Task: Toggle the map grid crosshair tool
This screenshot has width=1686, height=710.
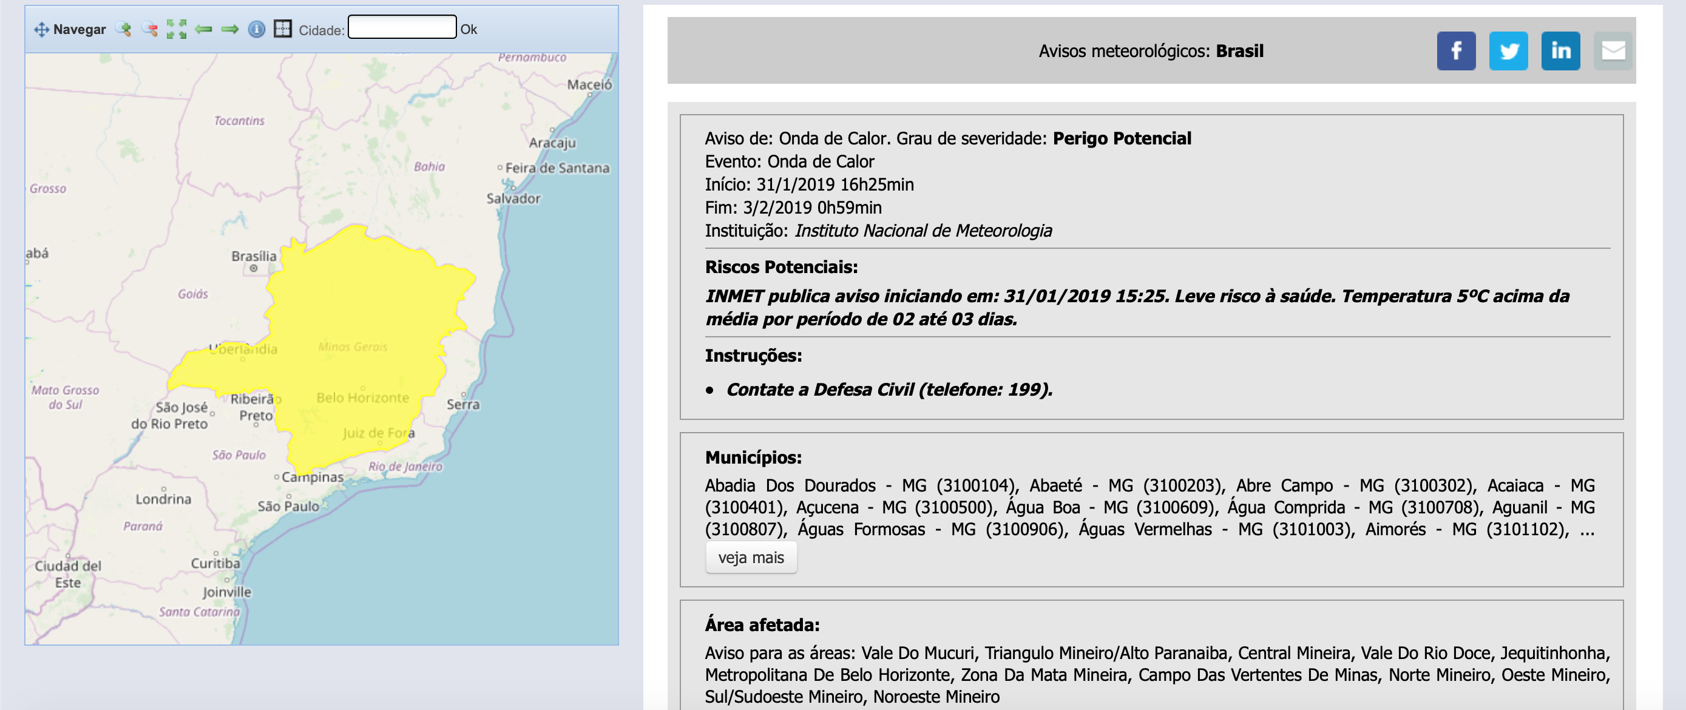Action: 283,29
